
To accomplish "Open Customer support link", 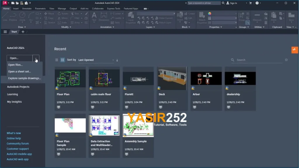I will tap(18, 149).
